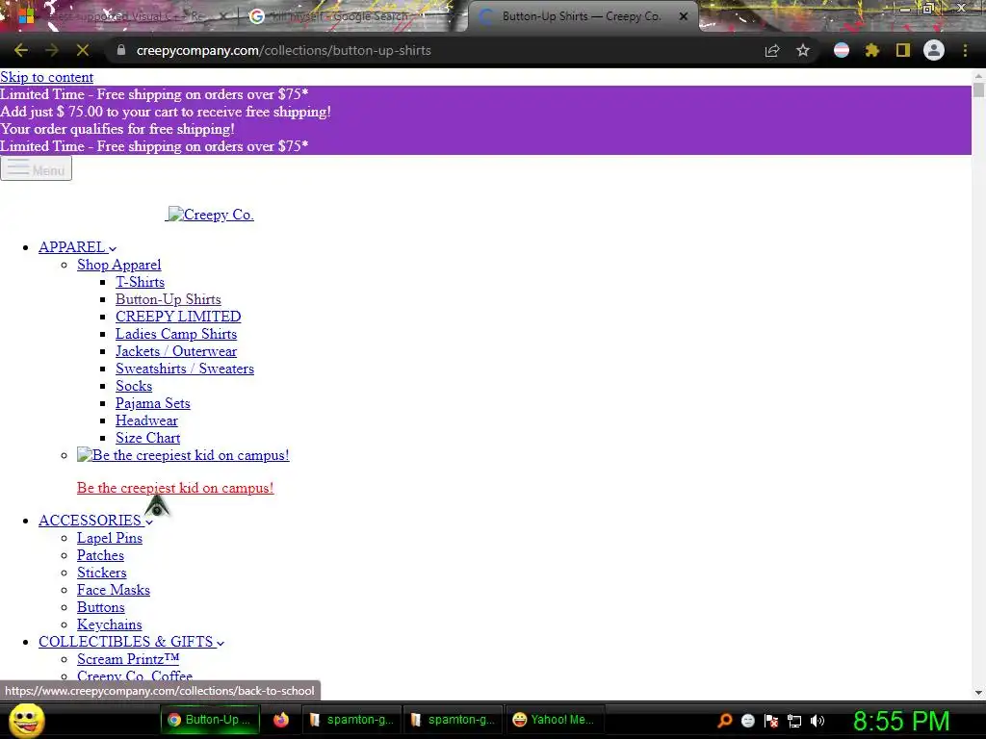Expand COLLECTIBLES & GIFTS menu
The width and height of the screenshot is (986, 739).
click(x=131, y=642)
